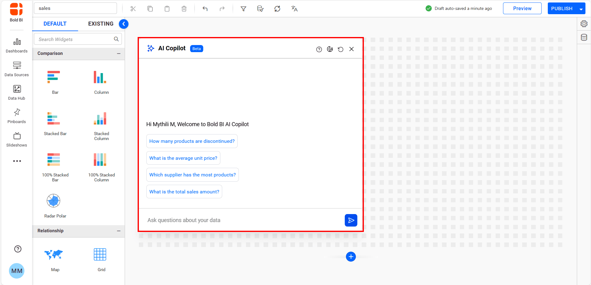The height and width of the screenshot is (285, 591).
Task: Collapse the Comparison widget group
Action: (119, 53)
